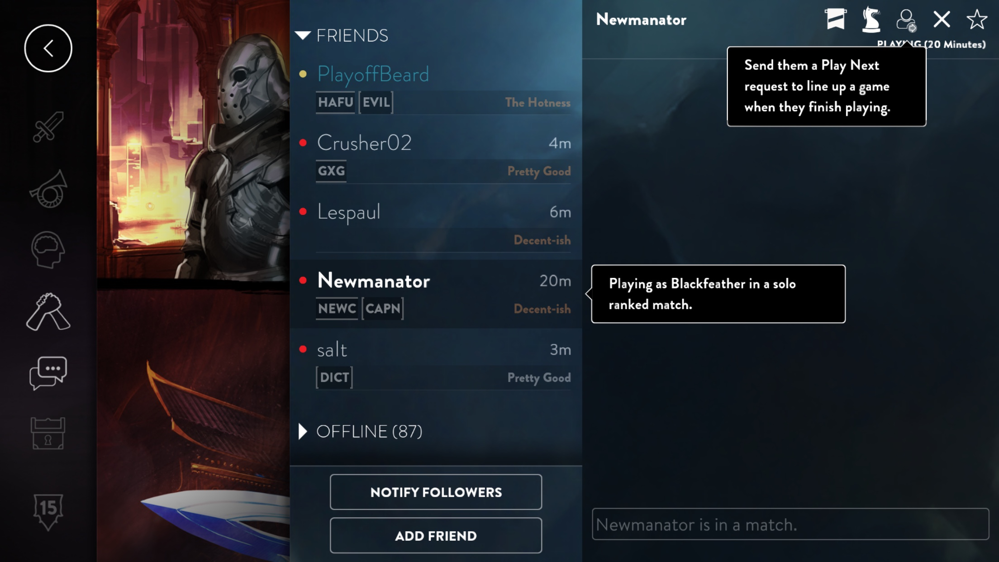Click the chat message input field

click(x=790, y=524)
